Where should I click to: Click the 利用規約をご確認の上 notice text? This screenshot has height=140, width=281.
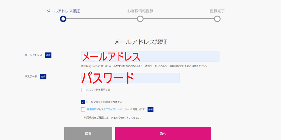click(113, 118)
